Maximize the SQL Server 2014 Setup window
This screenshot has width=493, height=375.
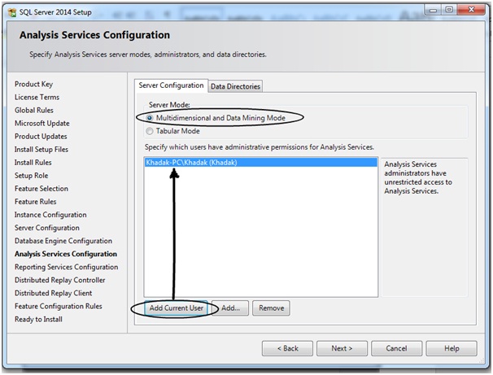pyautogui.click(x=449, y=10)
